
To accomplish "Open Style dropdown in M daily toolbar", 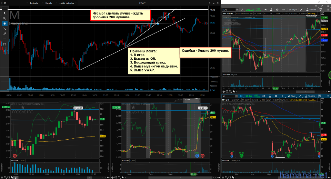I will click(x=292, y=96).
